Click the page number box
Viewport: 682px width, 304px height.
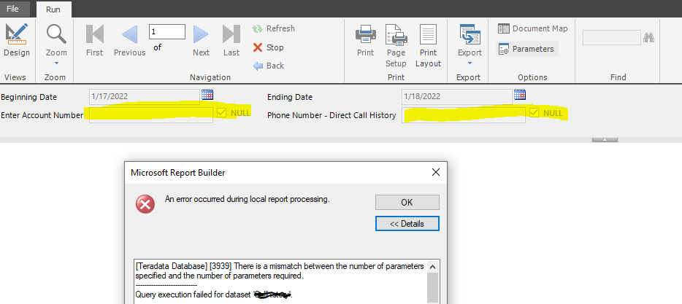[x=167, y=31]
